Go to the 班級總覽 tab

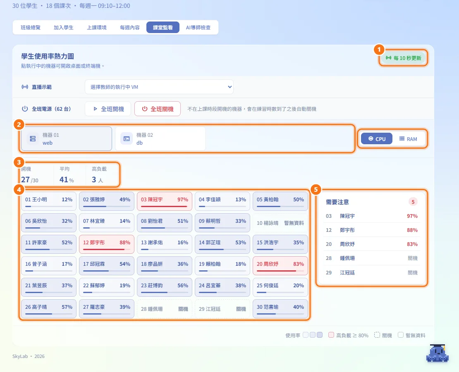click(x=31, y=28)
